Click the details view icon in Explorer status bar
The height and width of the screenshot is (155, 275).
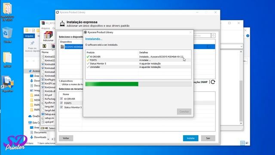coord(242,143)
